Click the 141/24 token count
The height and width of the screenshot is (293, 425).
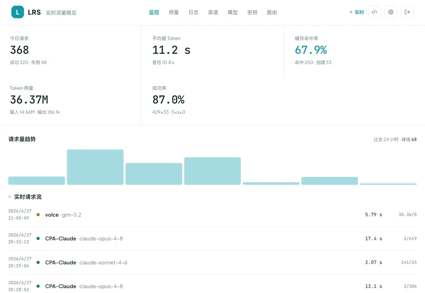pos(409,262)
